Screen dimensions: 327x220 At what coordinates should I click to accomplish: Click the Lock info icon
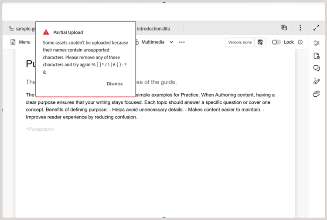tap(300, 42)
